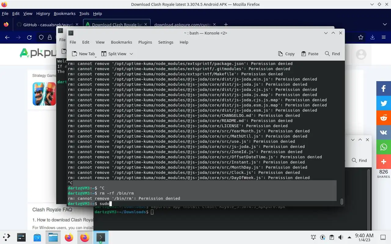Screen dimensions: 391x244
Task: Switch to Konsole task in taskbar
Action: tap(100, 237)
